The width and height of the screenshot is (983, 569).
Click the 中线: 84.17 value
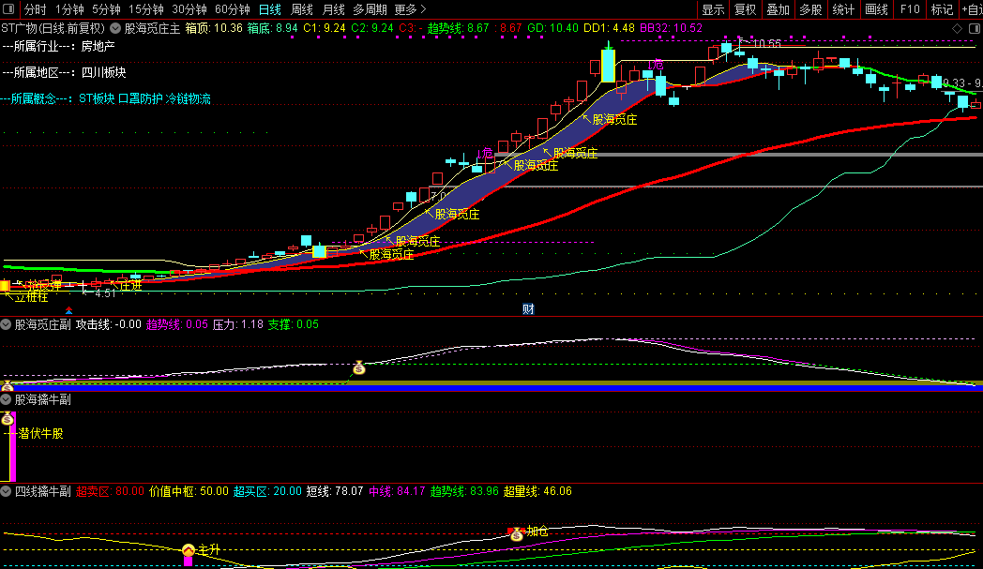tap(397, 491)
